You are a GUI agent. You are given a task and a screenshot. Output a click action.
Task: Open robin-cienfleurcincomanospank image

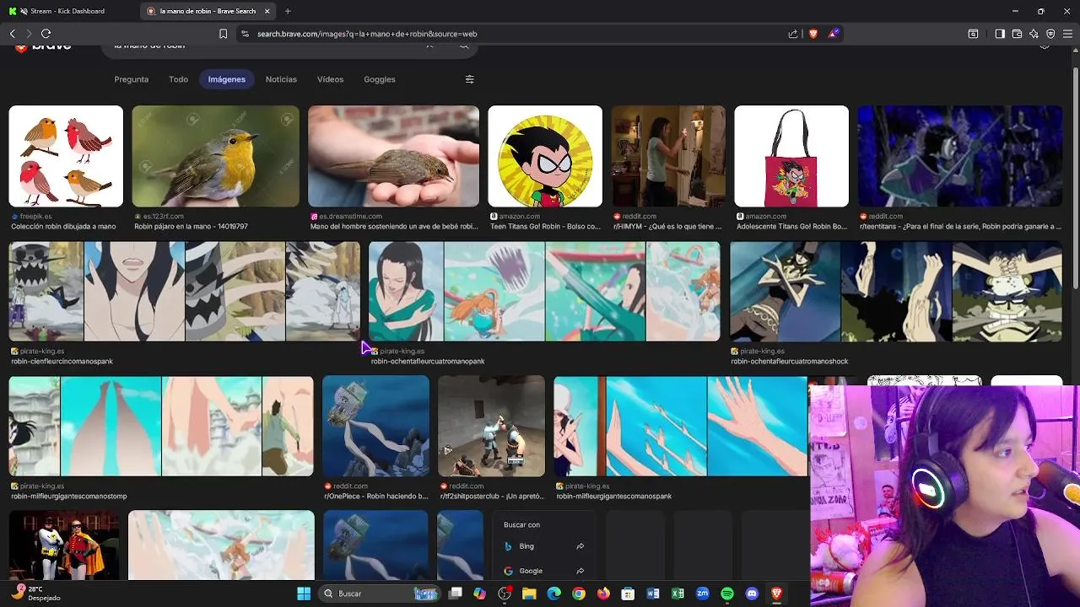click(185, 292)
